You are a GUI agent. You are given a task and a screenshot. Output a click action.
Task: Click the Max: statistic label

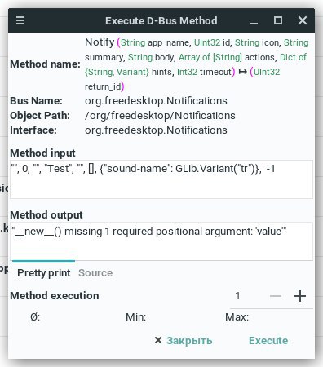click(x=237, y=317)
